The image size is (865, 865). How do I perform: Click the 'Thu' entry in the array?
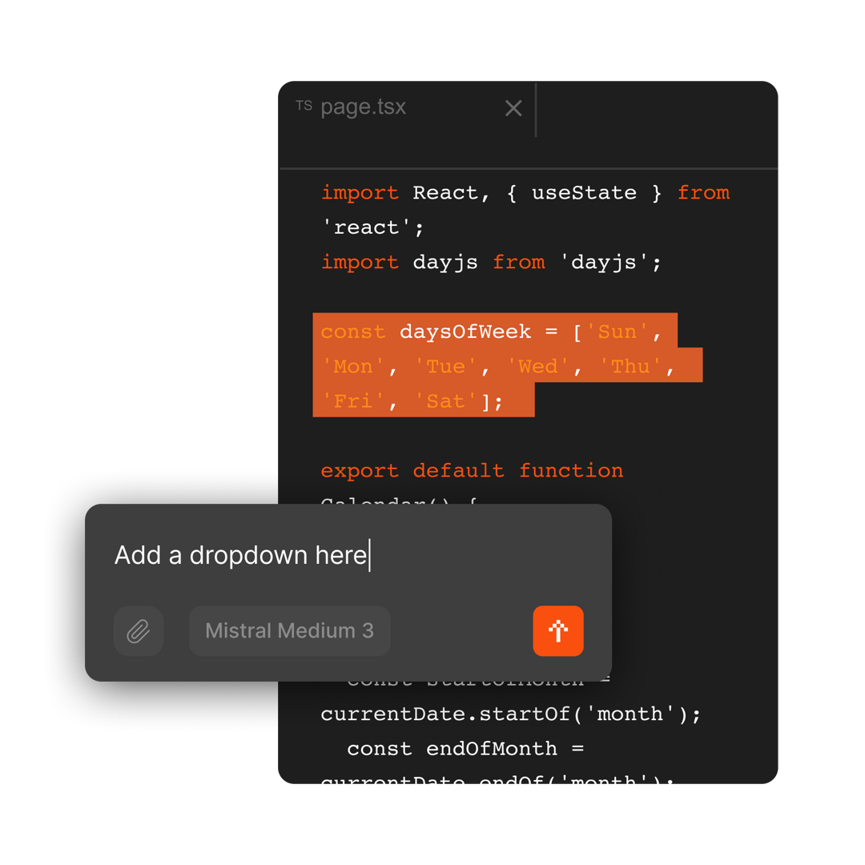tap(630, 367)
